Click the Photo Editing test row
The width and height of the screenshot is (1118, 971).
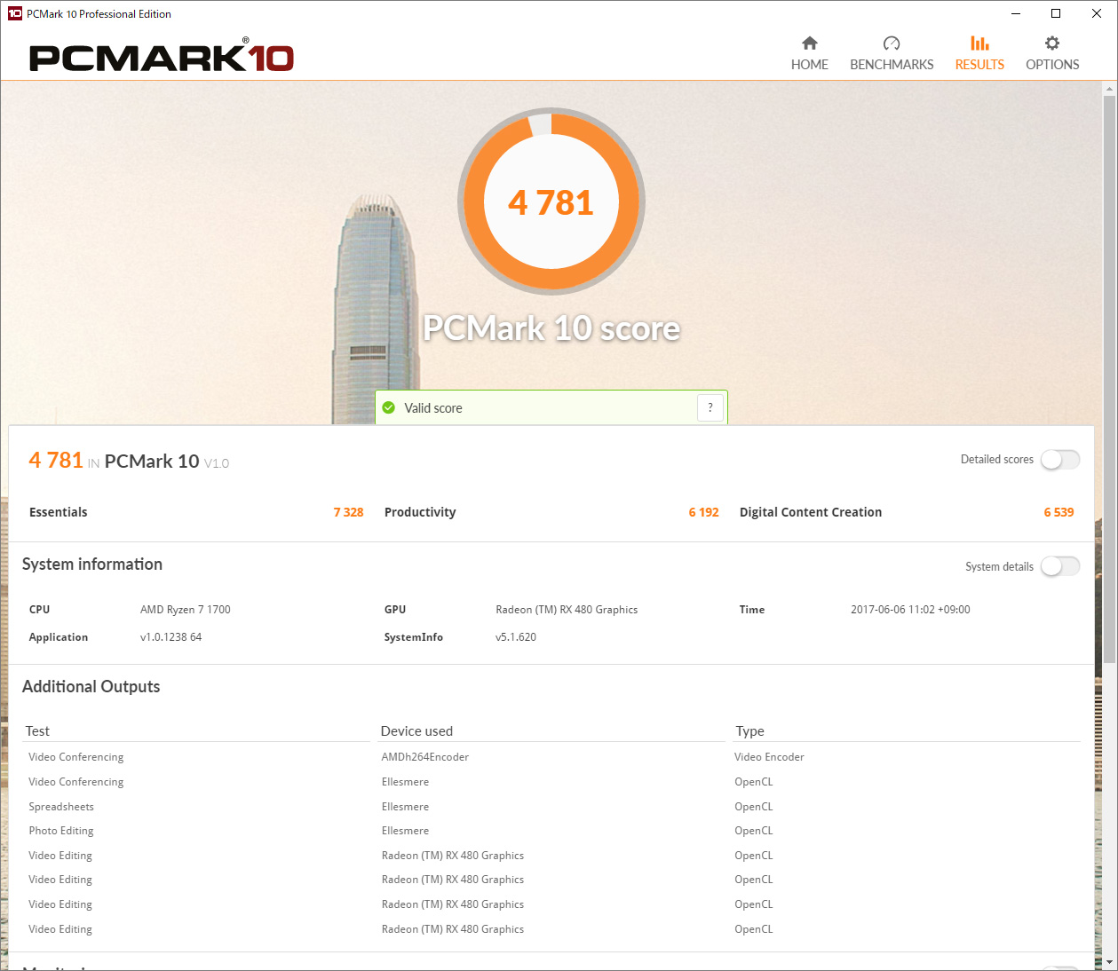click(x=61, y=831)
